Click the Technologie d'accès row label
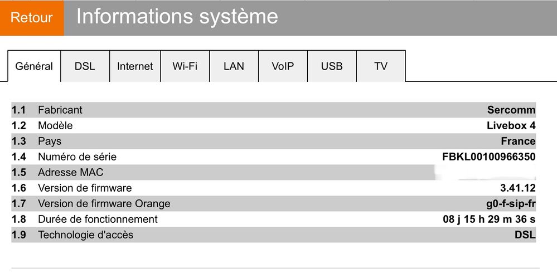This screenshot has width=557, height=278. point(85,235)
